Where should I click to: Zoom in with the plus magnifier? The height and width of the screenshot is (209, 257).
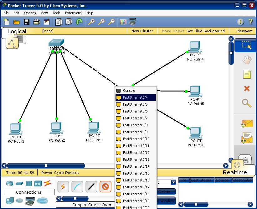[x=91, y=22]
